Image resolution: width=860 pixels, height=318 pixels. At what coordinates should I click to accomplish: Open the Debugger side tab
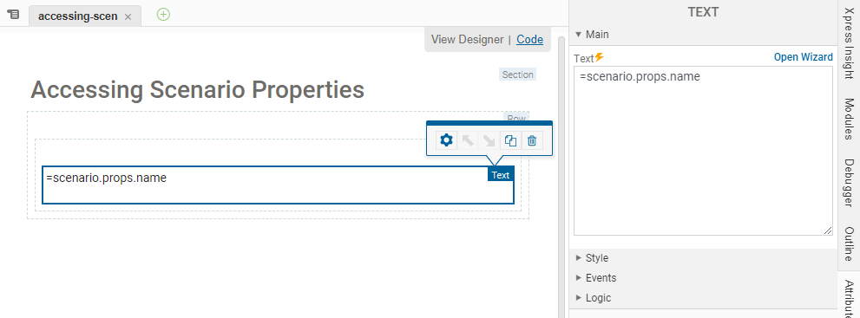[x=849, y=183]
